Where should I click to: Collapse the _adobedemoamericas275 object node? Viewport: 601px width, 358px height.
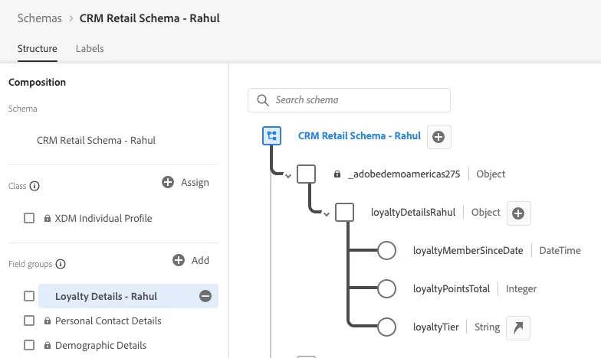coord(288,176)
